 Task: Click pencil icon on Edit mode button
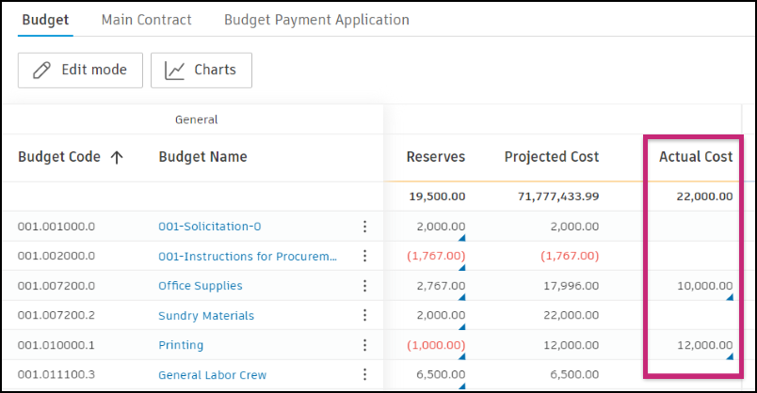click(x=41, y=71)
